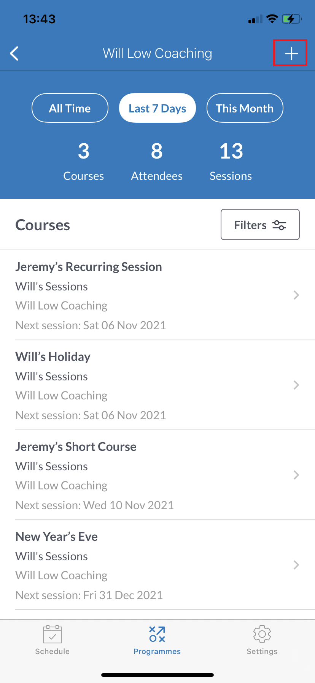
Task: Tap the 13 Sessions statistic
Action: pyautogui.click(x=231, y=161)
